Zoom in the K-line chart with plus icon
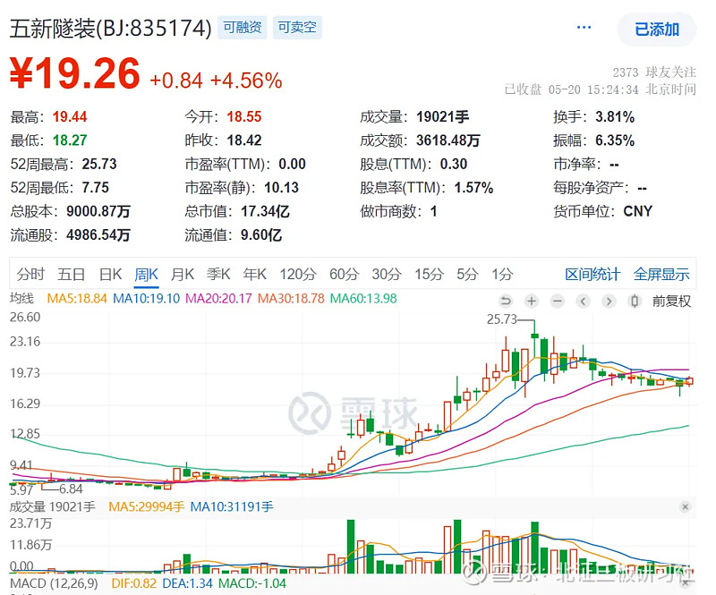The image size is (716, 595). click(532, 301)
